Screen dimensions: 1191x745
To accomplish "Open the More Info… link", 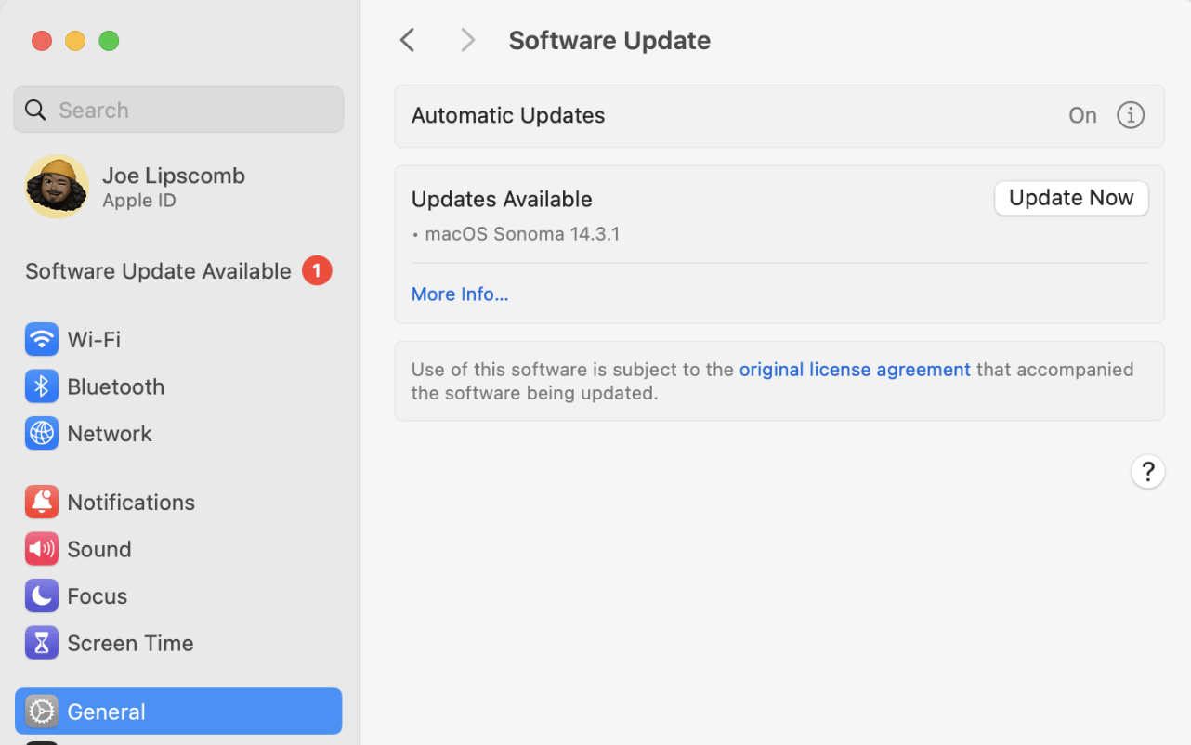I will tap(460, 294).
